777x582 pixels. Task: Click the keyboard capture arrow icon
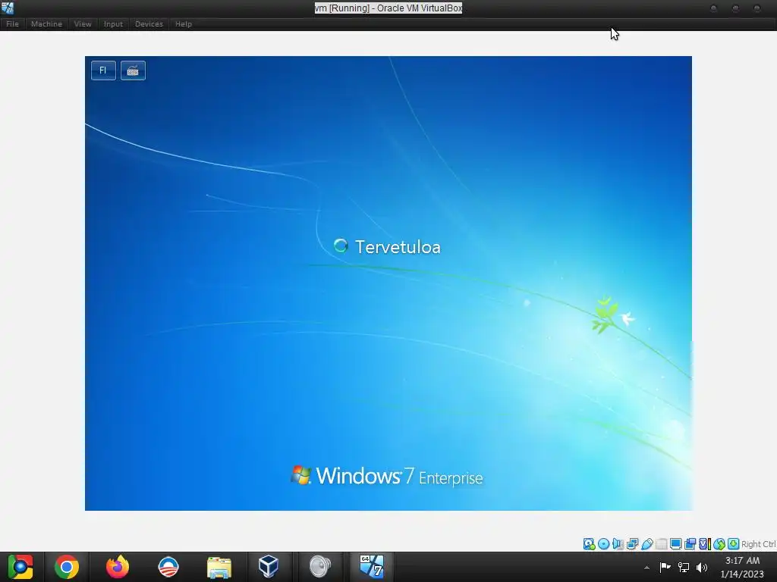734,544
